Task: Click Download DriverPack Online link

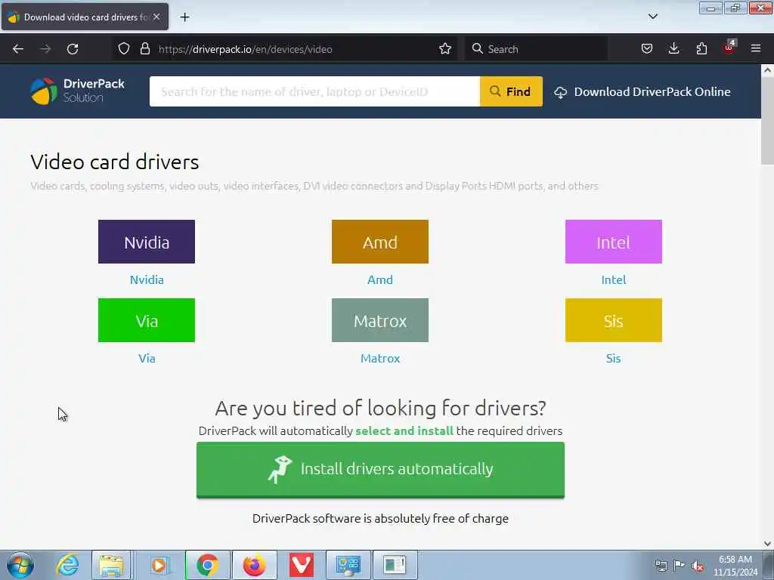Action: point(642,91)
